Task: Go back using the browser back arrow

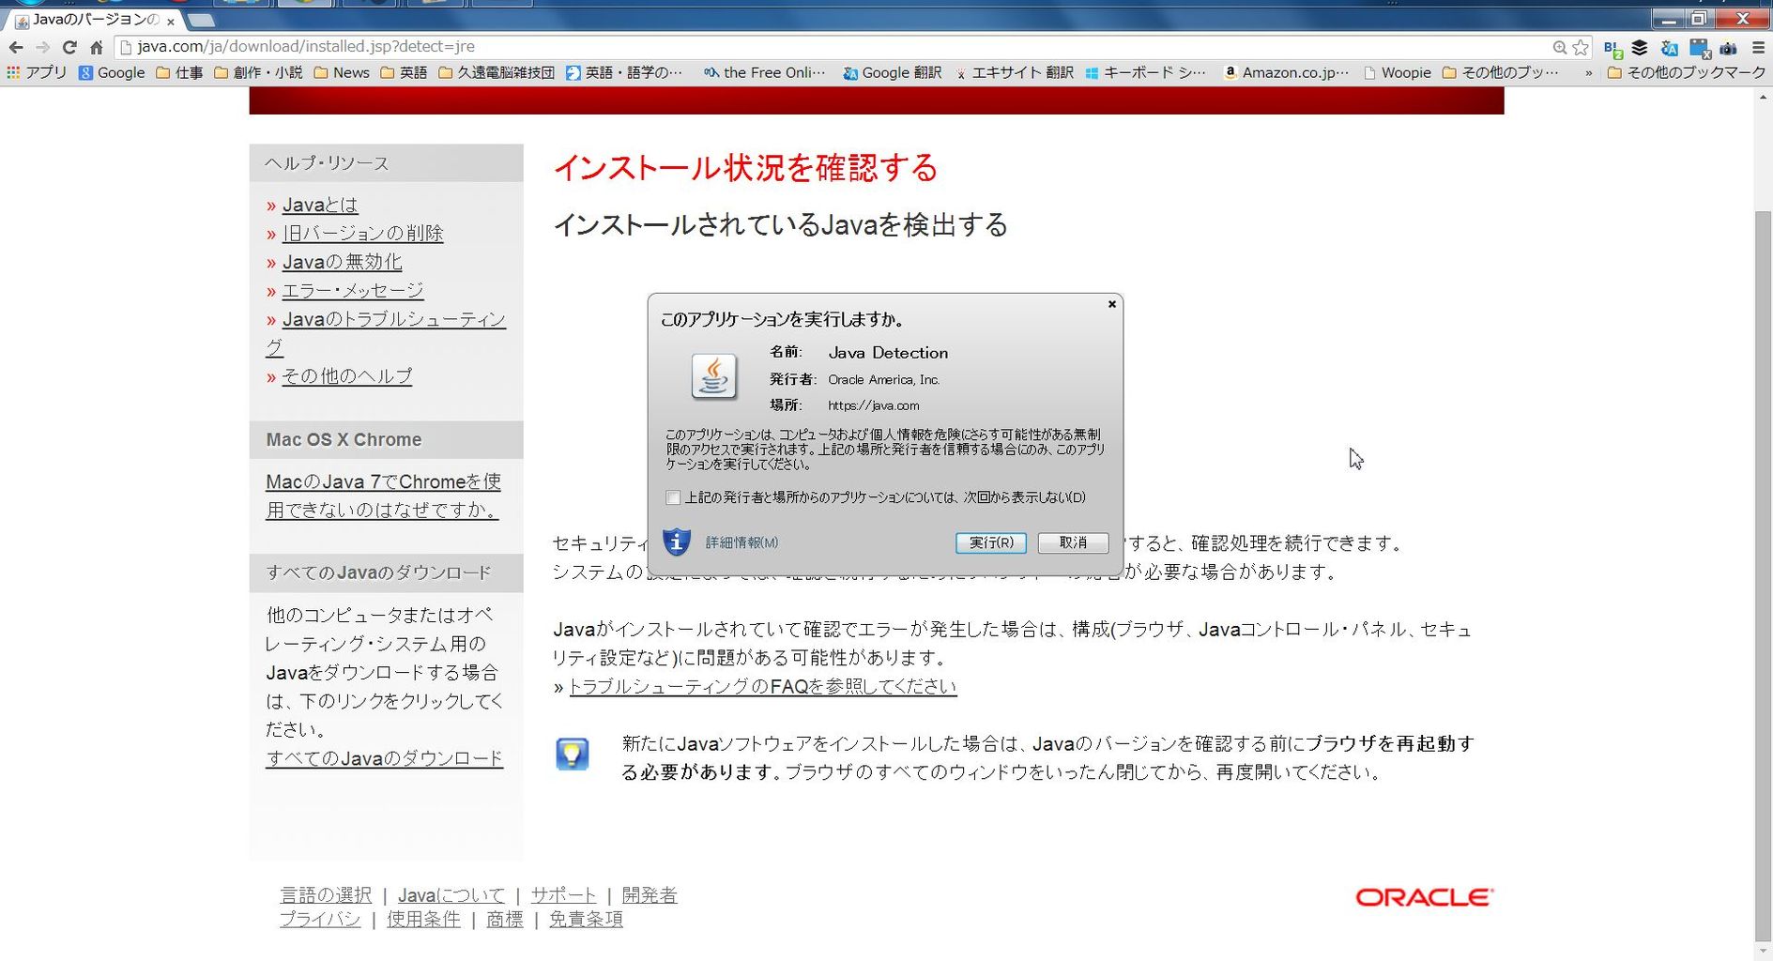Action: pos(16,47)
